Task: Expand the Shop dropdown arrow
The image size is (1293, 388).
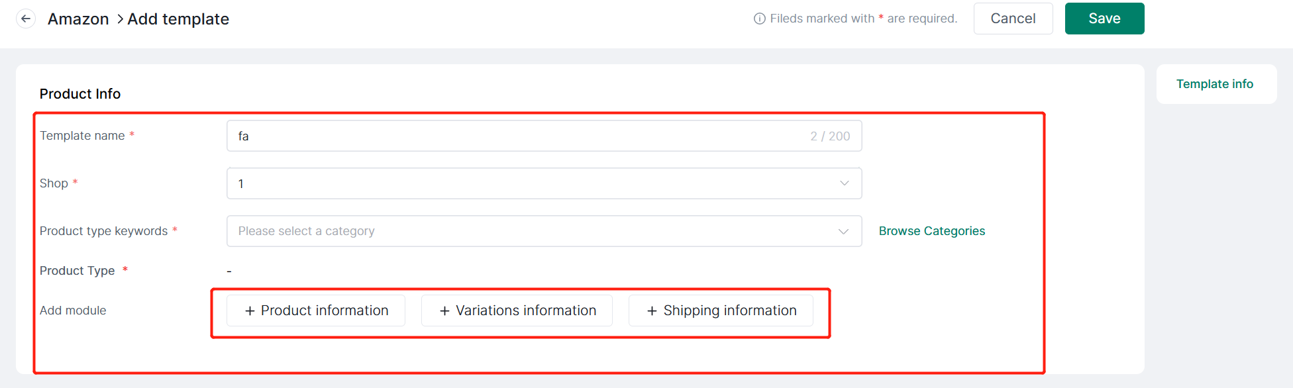Action: [x=845, y=183]
